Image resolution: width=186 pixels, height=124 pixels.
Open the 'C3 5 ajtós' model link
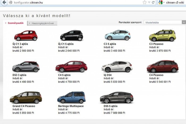point(110,44)
